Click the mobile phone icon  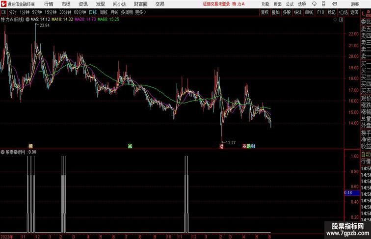click(323, 4)
